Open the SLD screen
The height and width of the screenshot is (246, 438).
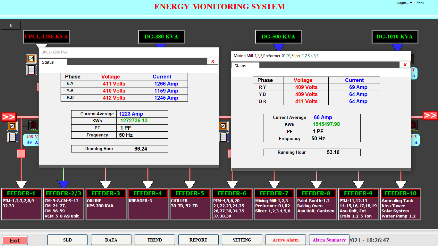67,240
